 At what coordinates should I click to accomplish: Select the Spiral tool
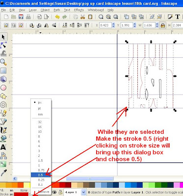tap(3, 104)
